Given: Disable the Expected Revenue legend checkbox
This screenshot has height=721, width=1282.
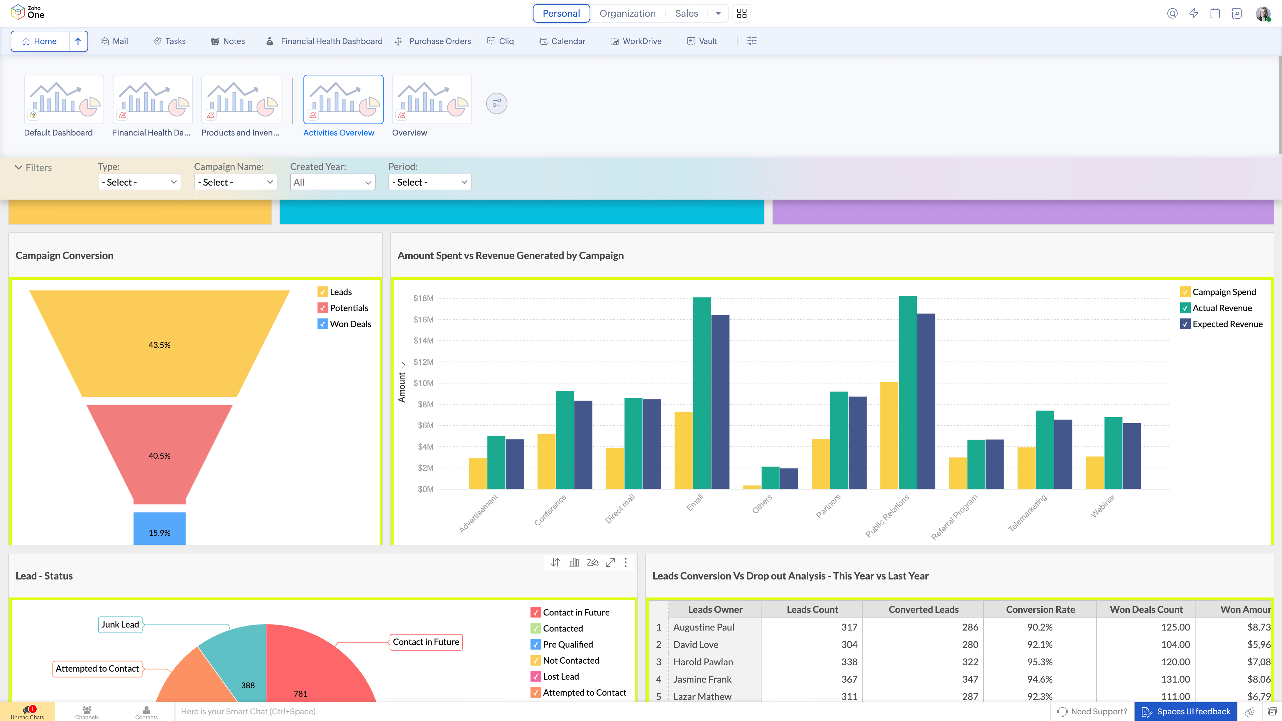Looking at the screenshot, I should (1185, 324).
